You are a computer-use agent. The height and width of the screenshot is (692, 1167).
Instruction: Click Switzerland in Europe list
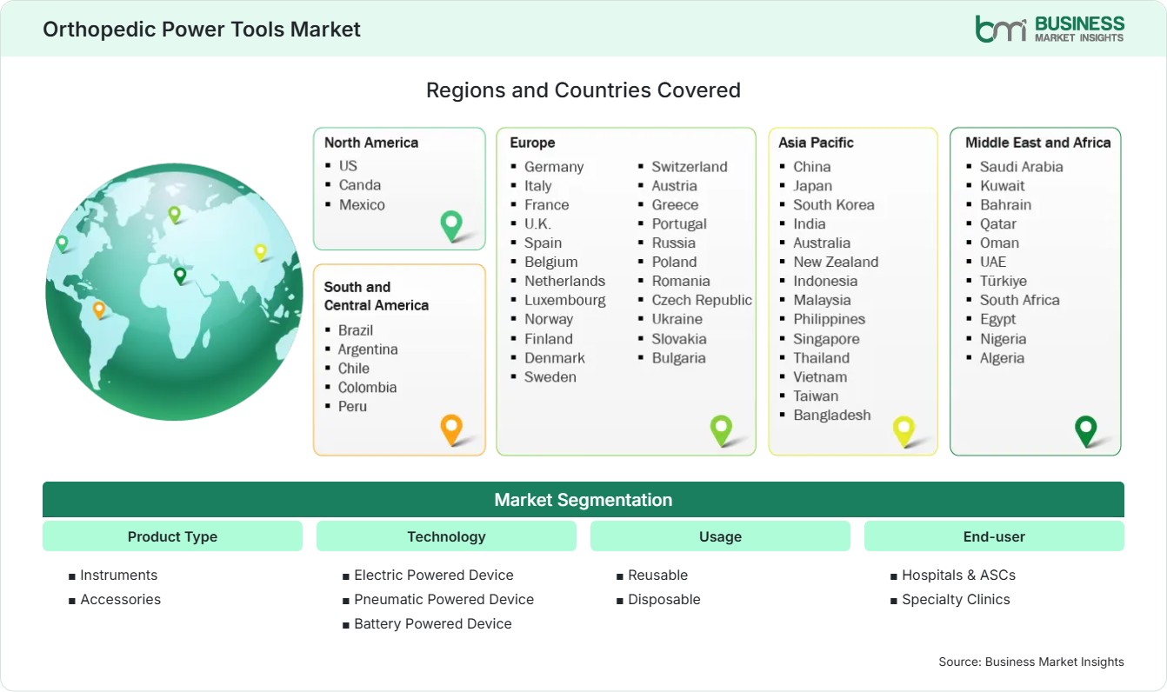[x=690, y=167]
